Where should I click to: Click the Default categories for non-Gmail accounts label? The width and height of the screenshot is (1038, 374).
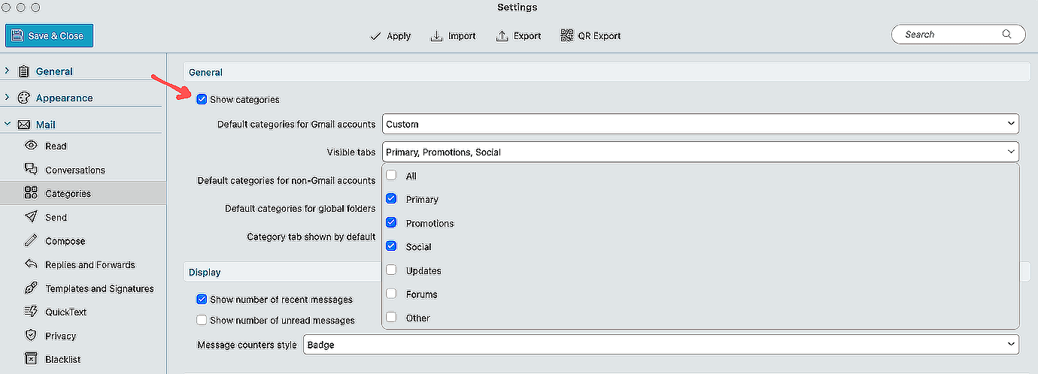287,181
